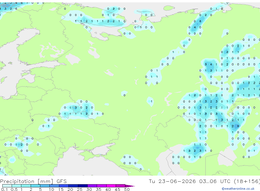Click the 2–5 mm legend color swatch
260x191 pixels.
35,186
